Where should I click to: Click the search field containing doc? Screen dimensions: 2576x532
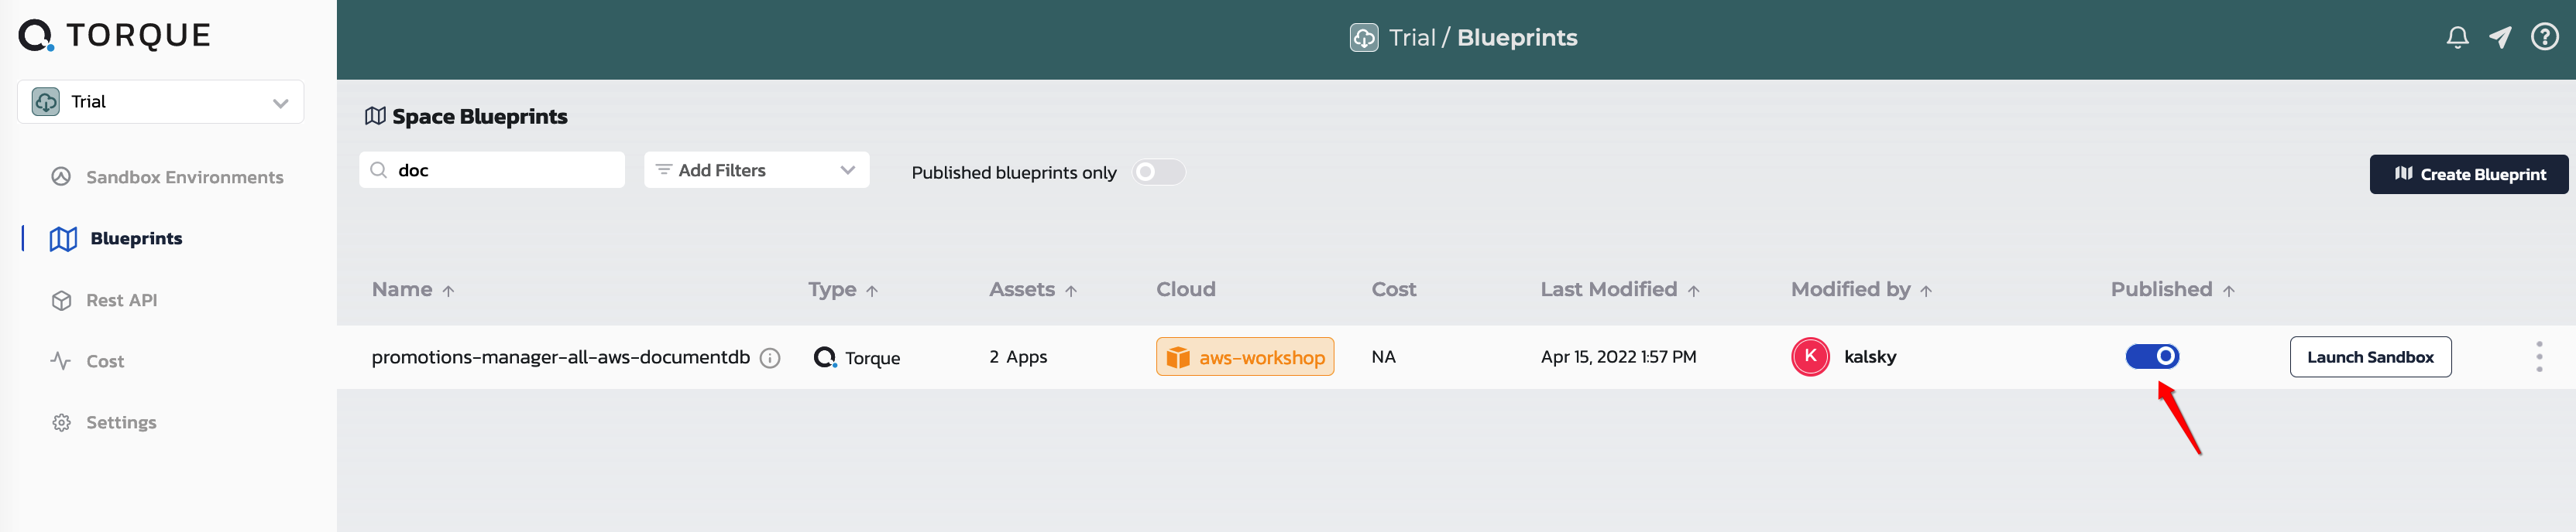point(492,169)
